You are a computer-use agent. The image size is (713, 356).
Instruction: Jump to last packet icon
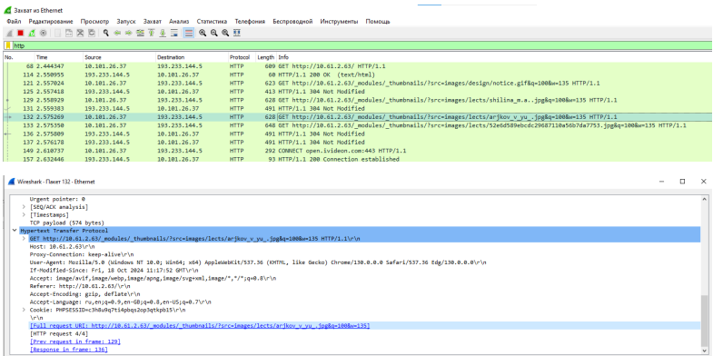point(163,34)
